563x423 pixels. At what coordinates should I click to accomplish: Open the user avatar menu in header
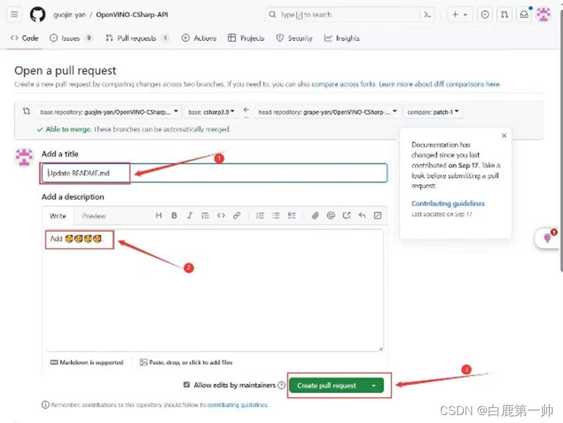click(543, 15)
